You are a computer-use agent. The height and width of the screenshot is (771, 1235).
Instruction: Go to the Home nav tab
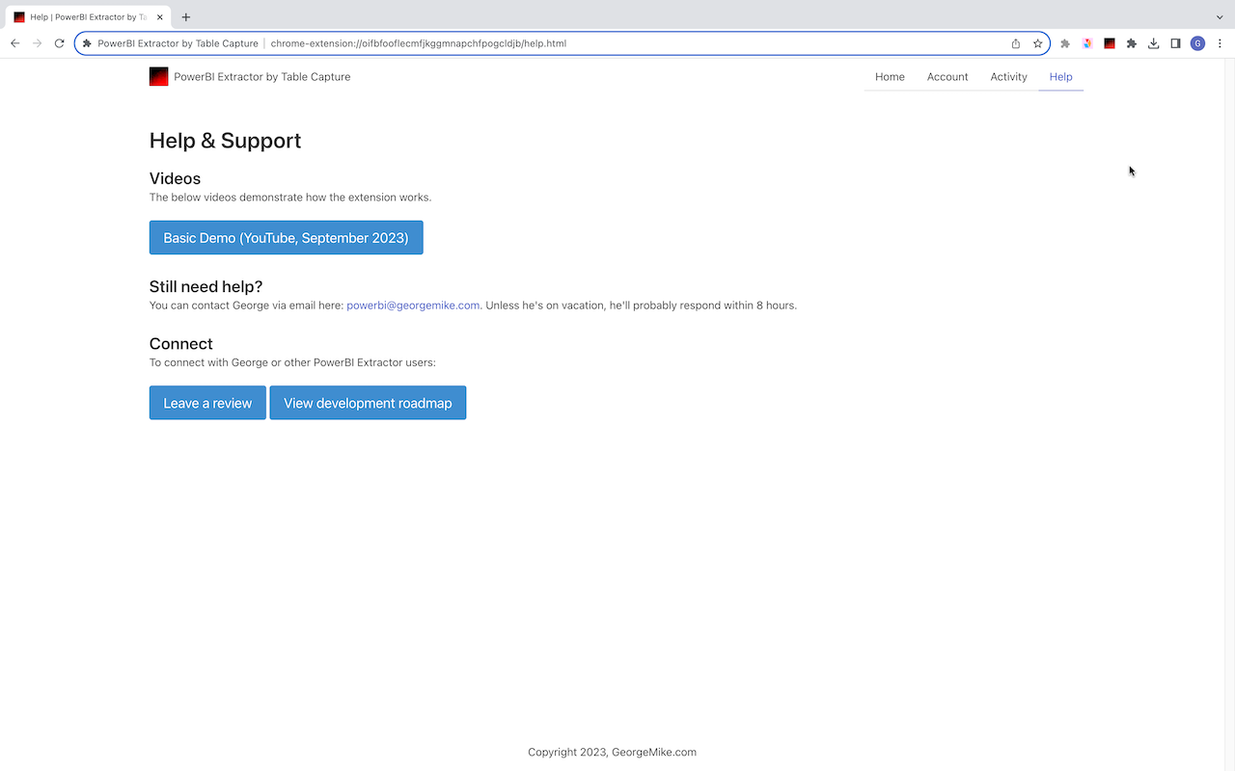[x=890, y=77]
